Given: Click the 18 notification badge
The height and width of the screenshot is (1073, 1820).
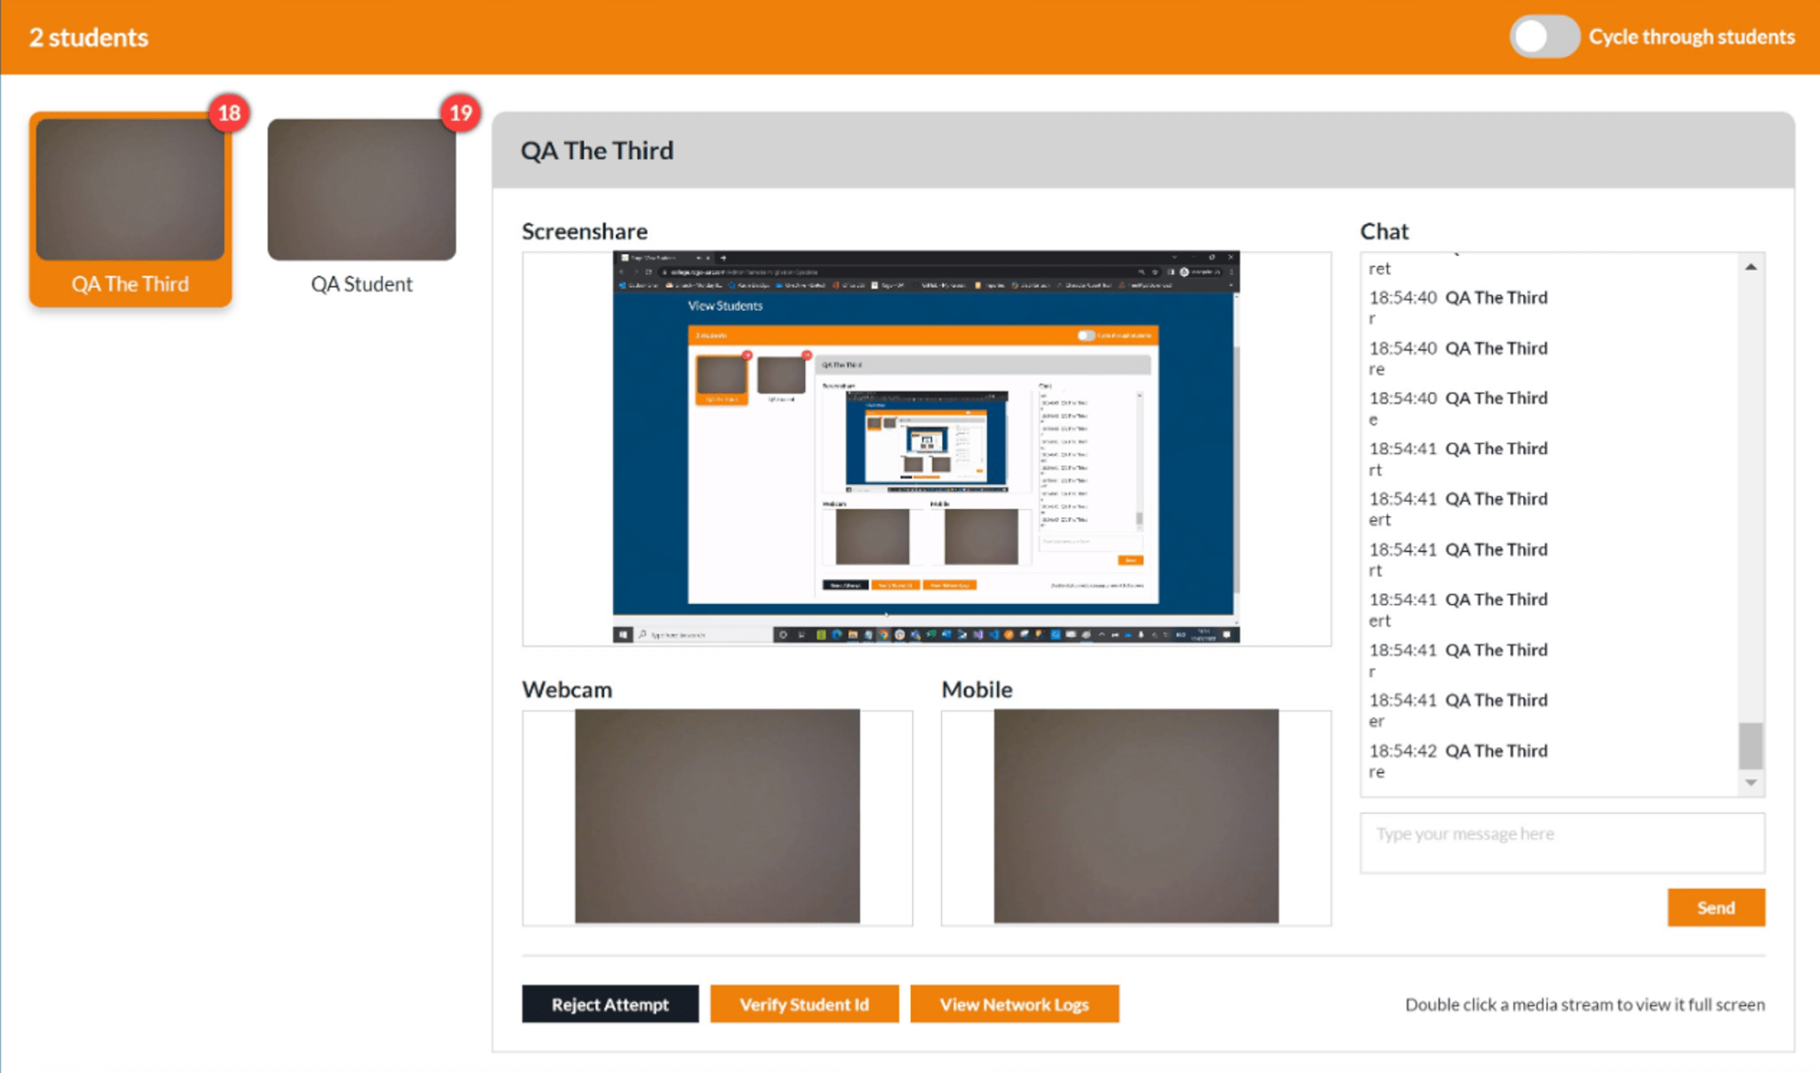Looking at the screenshot, I should coord(228,113).
